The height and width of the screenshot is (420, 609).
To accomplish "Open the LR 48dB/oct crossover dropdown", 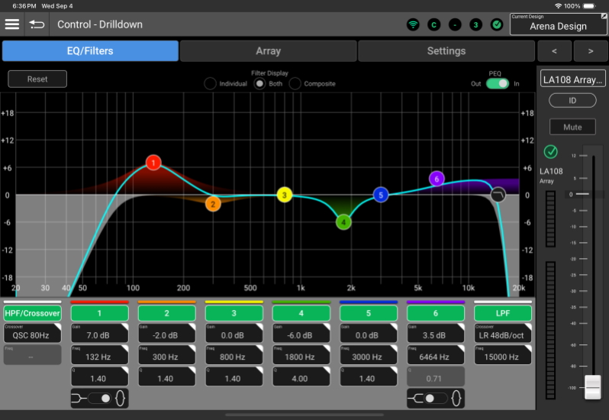I will pos(503,333).
